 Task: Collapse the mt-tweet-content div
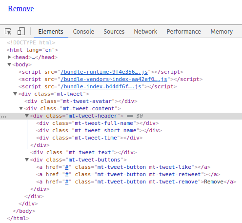[x=21, y=108]
